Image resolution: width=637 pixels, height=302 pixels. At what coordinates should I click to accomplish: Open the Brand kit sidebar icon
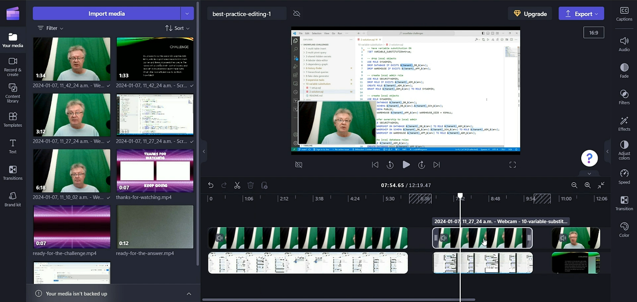click(x=13, y=199)
